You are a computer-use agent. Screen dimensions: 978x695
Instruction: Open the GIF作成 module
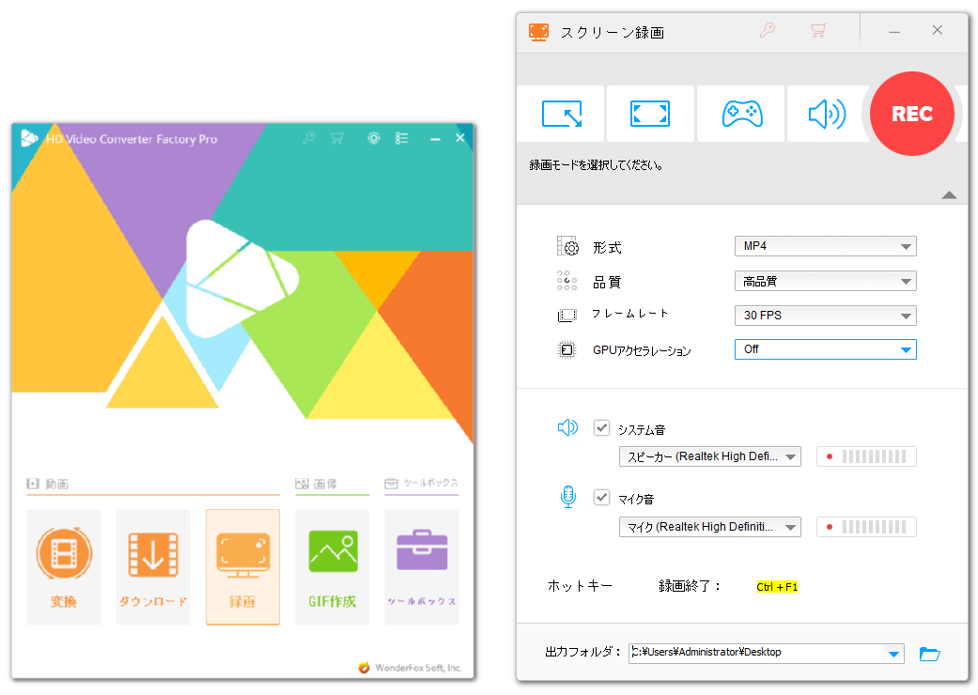pos(333,567)
